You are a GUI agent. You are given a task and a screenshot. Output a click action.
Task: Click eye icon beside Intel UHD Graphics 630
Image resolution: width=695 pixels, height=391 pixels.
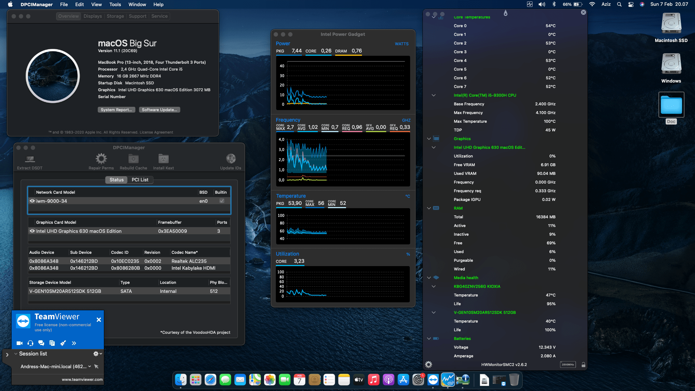pyautogui.click(x=32, y=231)
